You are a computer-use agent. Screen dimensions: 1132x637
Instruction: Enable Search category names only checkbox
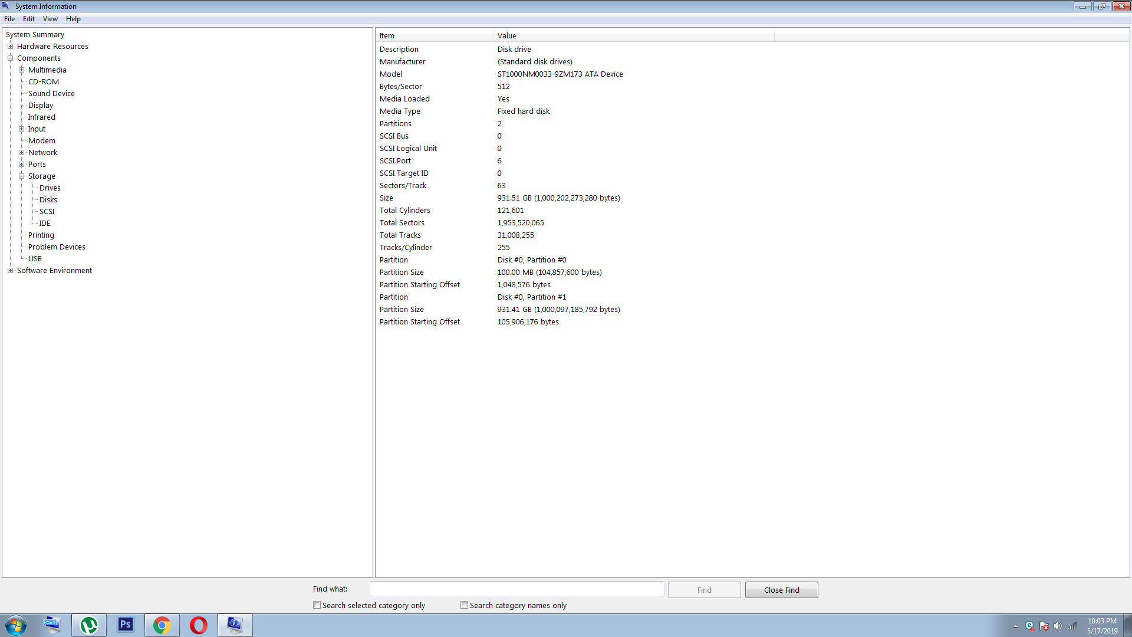465,605
